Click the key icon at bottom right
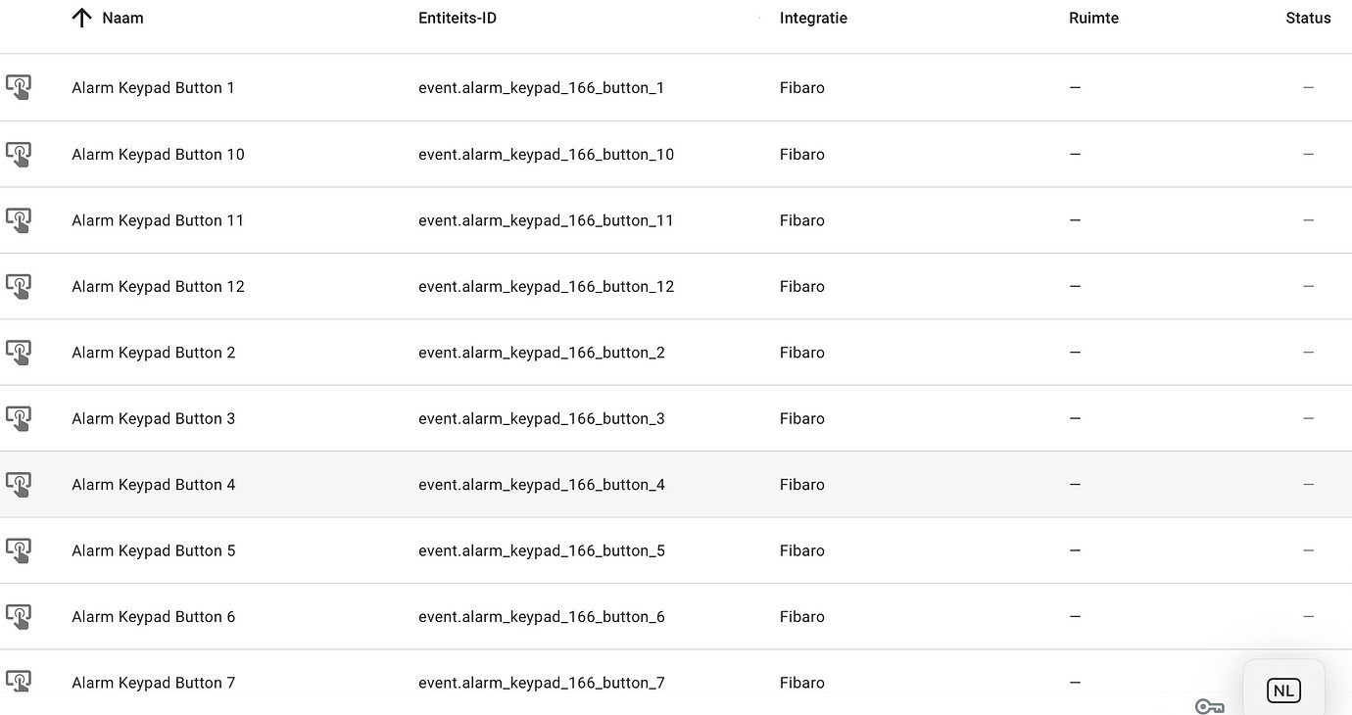 pyautogui.click(x=1210, y=707)
